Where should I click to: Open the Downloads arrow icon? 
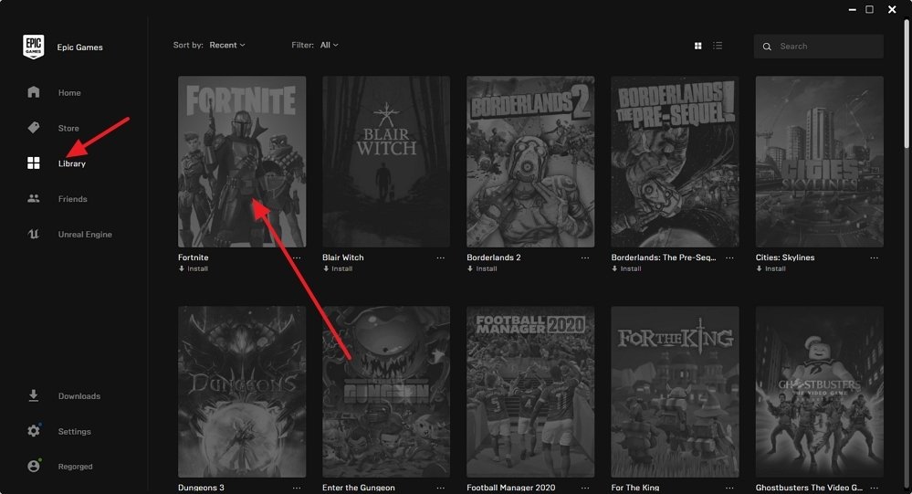pyautogui.click(x=34, y=395)
